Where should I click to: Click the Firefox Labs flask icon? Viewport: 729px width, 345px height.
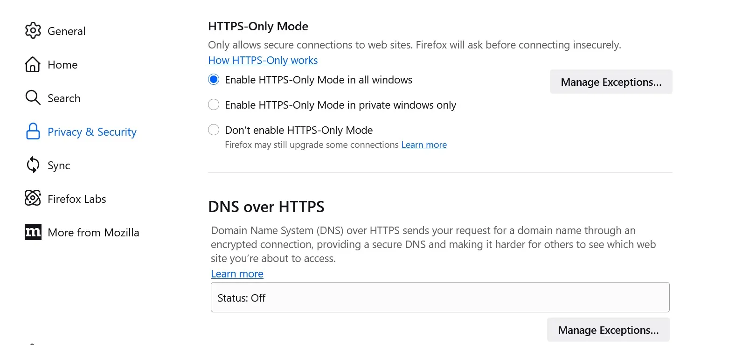click(x=33, y=199)
